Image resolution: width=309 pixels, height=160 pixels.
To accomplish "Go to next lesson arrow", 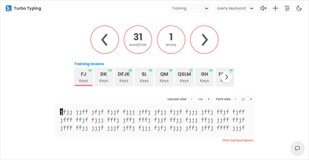I will [x=204, y=40].
